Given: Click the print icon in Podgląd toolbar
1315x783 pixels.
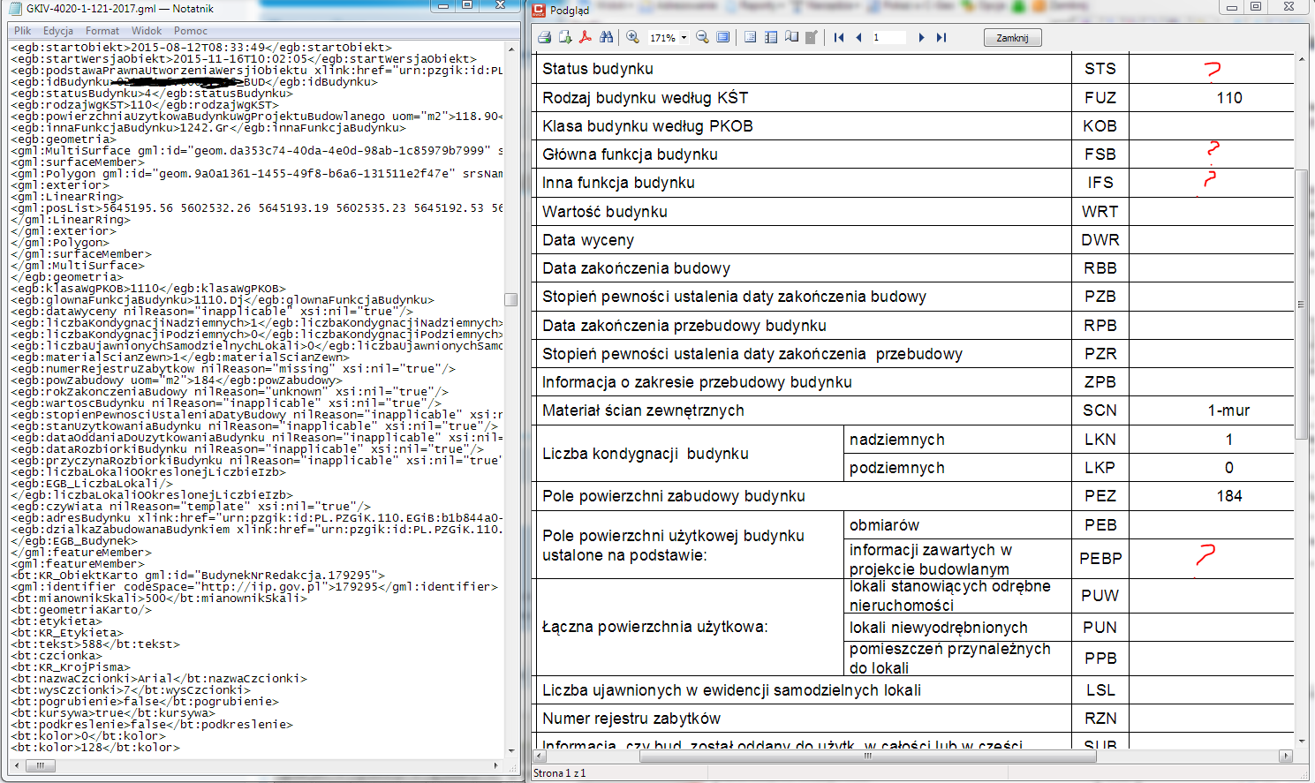Looking at the screenshot, I should (545, 37).
